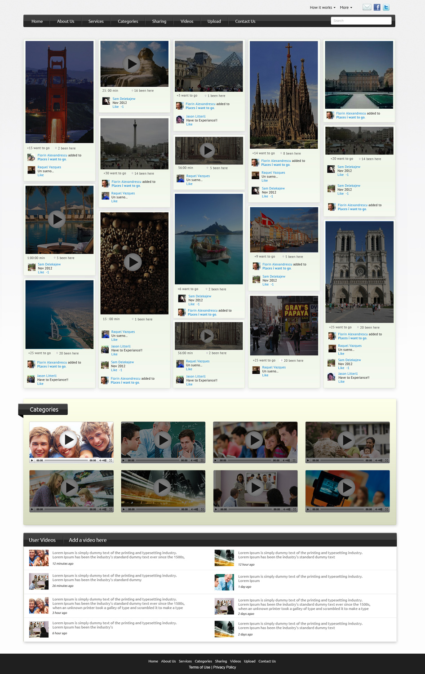425x674 pixels.
Task: Open Jason Litterll link under Louvre photo
Action: 196,116
